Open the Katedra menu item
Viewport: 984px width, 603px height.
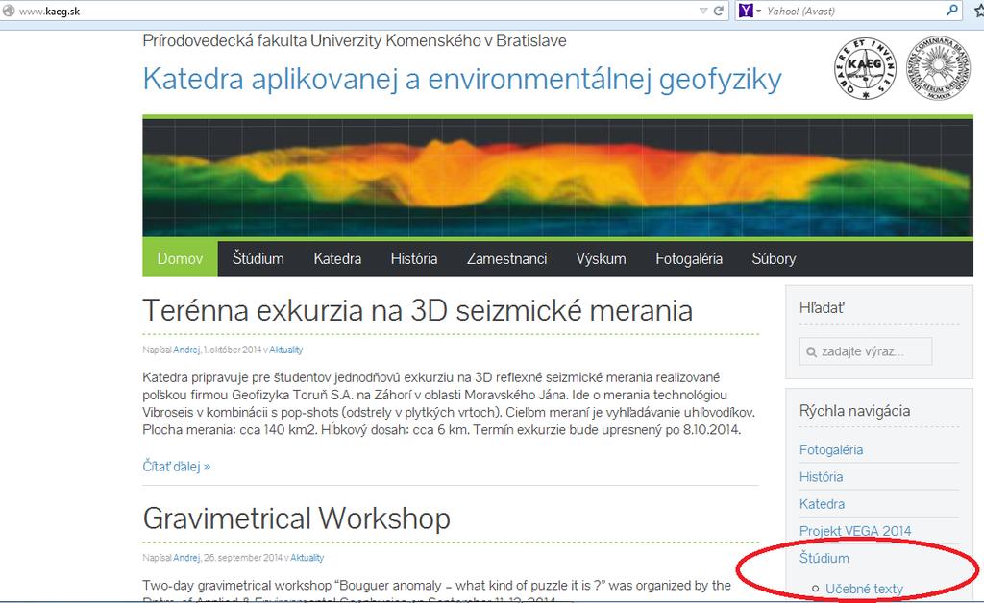point(337,258)
